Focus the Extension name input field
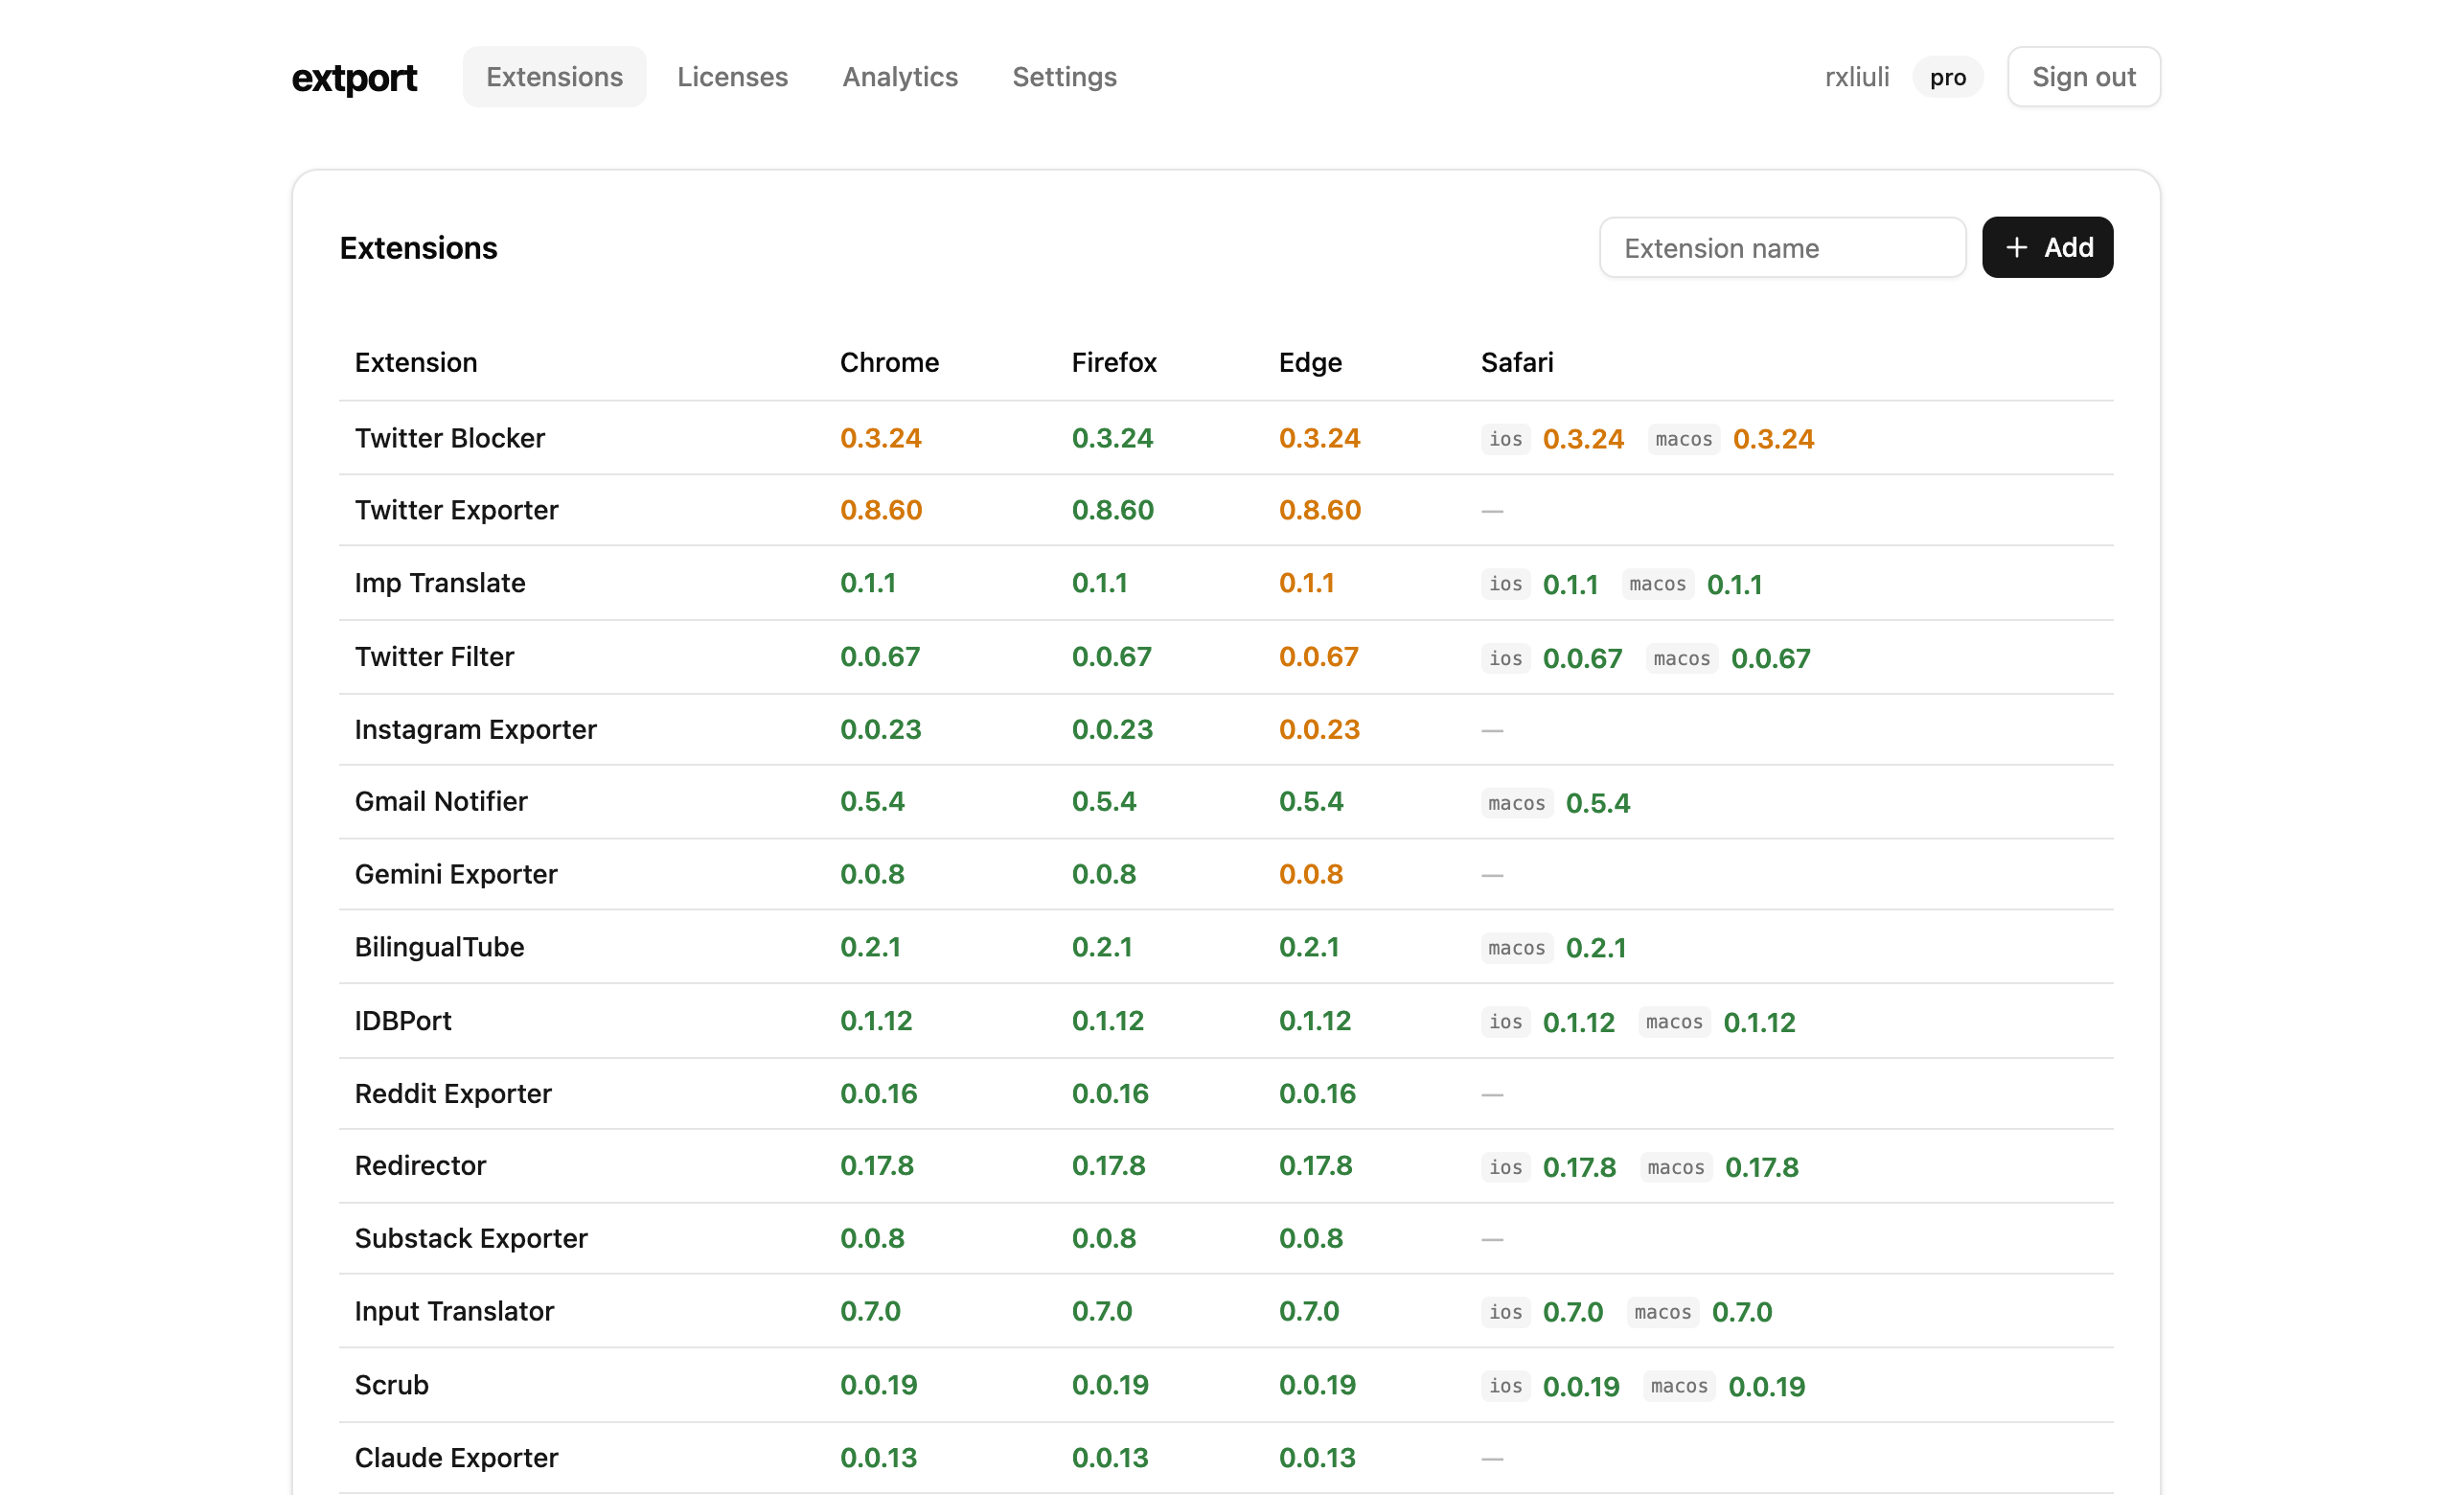Viewport: 2453px width, 1495px height. coord(1782,247)
